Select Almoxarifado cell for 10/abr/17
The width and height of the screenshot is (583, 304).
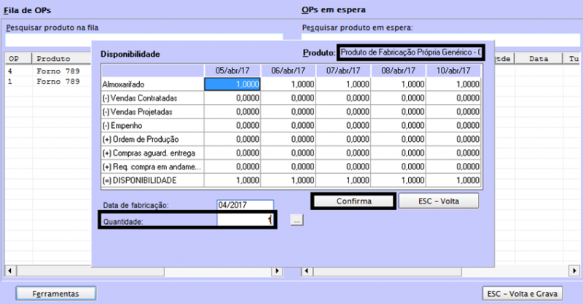pos(453,84)
